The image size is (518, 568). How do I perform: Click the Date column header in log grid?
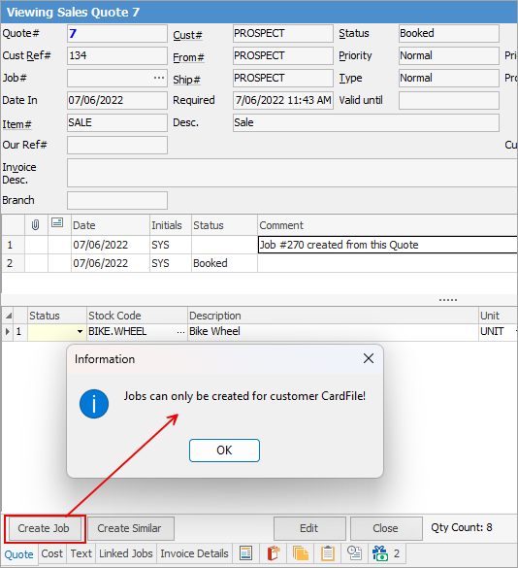110,225
